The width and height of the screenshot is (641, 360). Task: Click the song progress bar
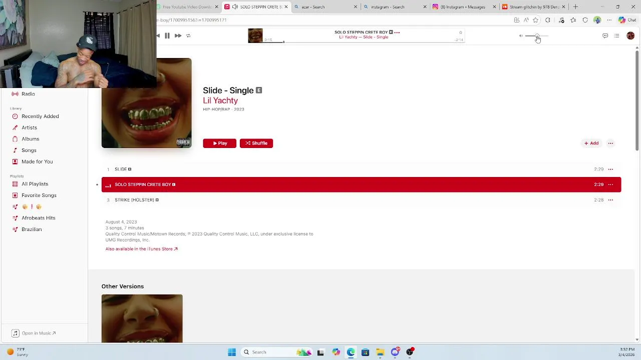[364, 42]
